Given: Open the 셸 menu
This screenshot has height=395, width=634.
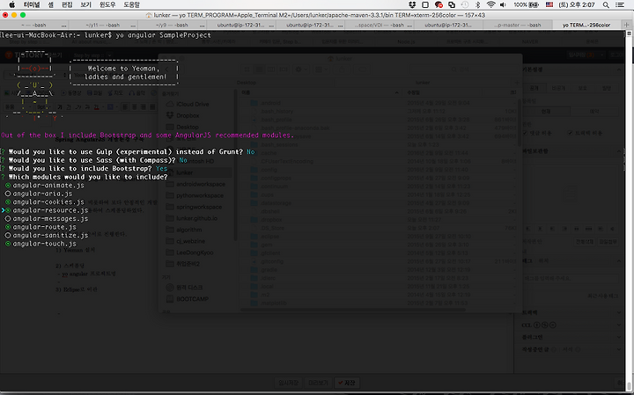Looking at the screenshot, I should coord(50,5).
